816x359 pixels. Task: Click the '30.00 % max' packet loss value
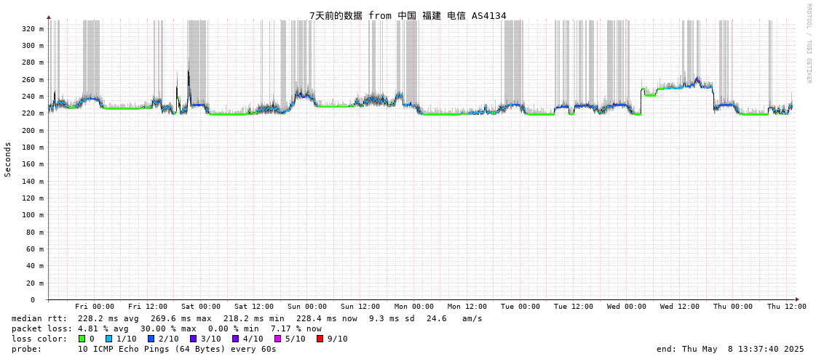point(169,329)
